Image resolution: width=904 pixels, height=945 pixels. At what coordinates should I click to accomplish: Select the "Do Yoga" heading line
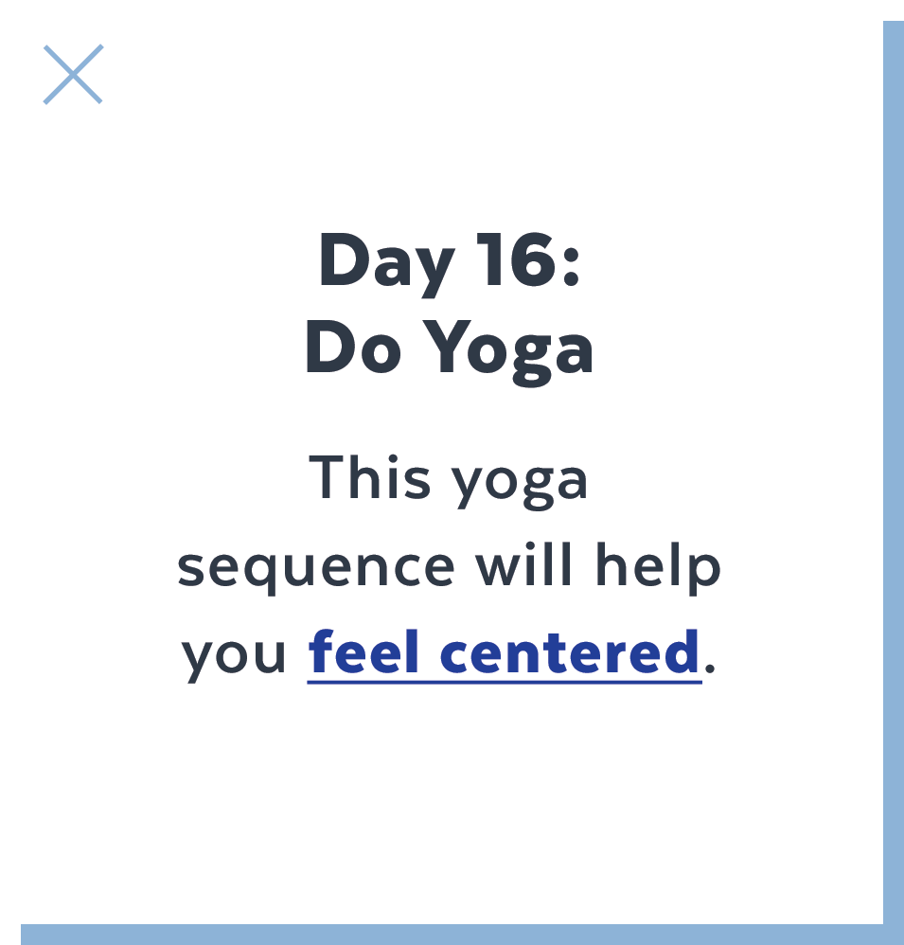[x=449, y=350]
